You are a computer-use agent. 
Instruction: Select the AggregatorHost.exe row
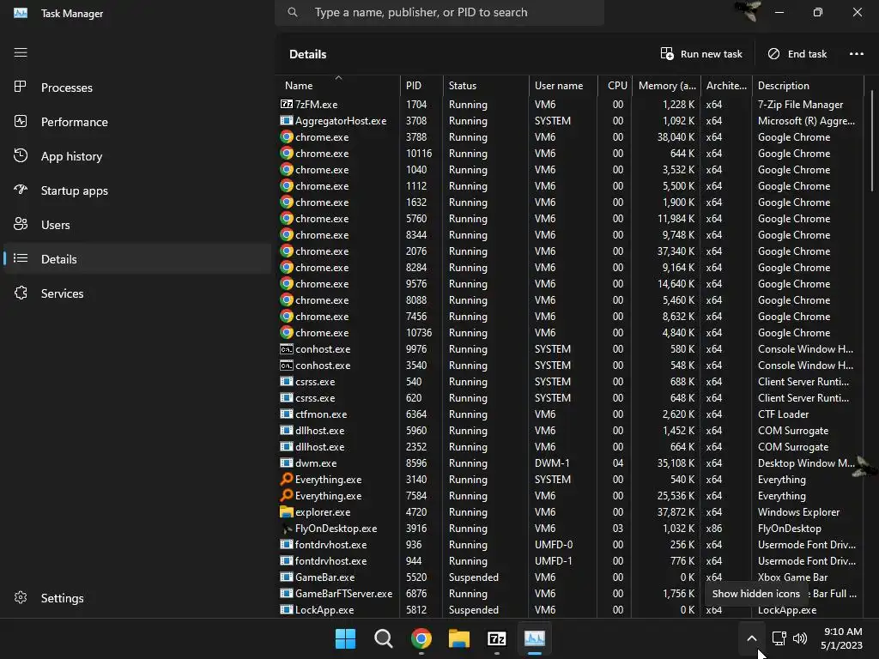coord(571,120)
